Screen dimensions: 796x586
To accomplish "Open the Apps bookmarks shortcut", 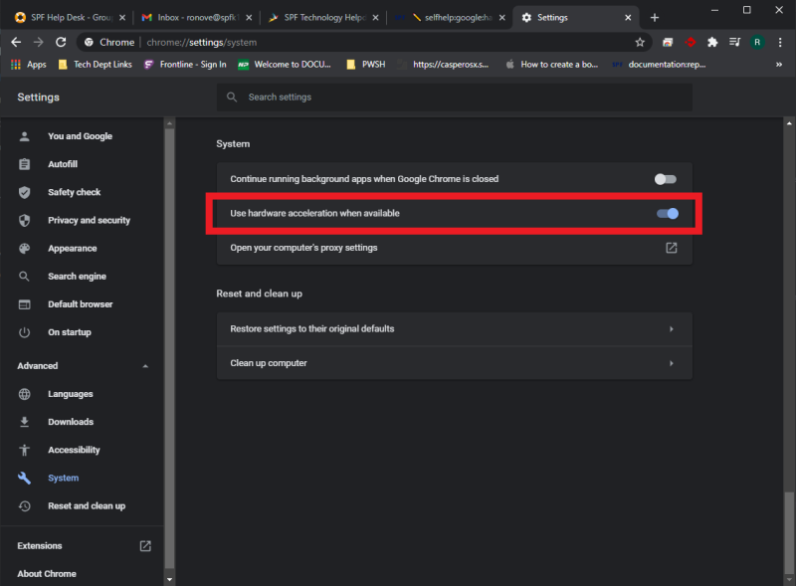I will pyautogui.click(x=28, y=65).
